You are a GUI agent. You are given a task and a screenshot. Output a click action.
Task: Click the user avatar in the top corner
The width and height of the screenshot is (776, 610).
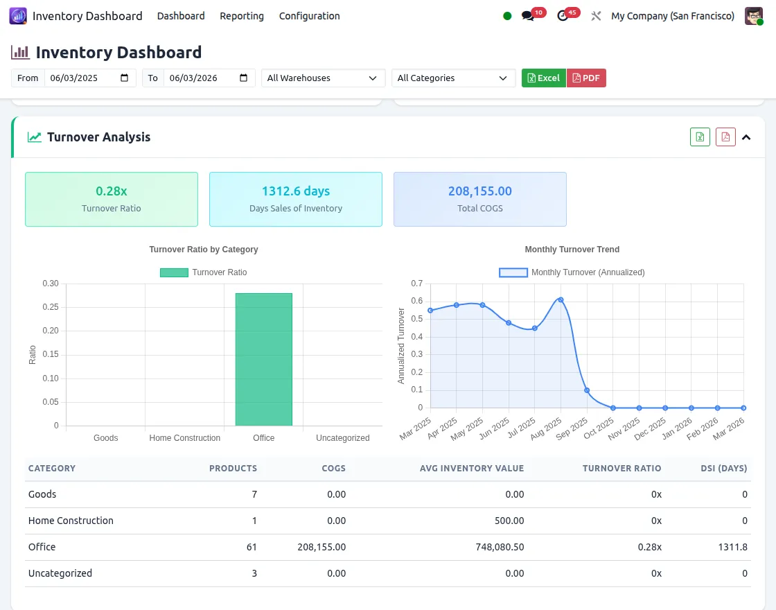tap(754, 15)
